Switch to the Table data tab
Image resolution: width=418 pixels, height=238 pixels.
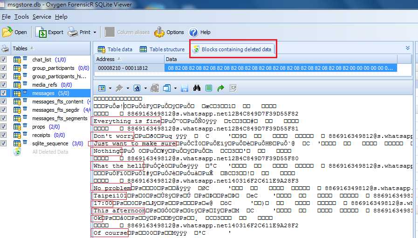[x=115, y=49]
